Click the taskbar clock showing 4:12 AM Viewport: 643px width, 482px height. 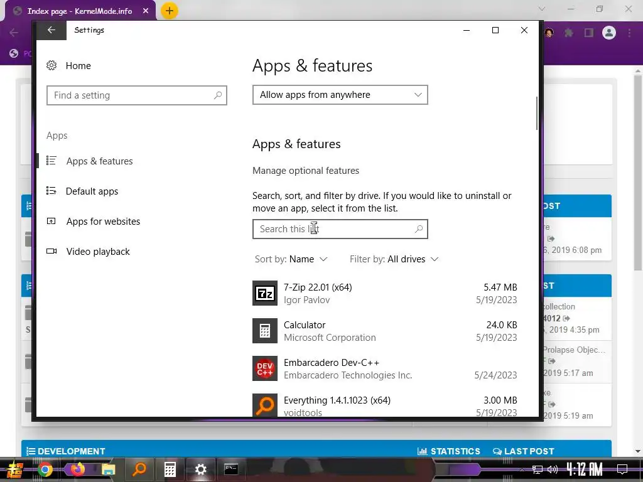click(585, 469)
